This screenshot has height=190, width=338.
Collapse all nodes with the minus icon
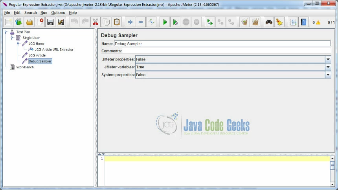[141, 22]
